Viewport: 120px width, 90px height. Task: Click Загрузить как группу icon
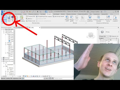pyautogui.click(x=108, y=17)
